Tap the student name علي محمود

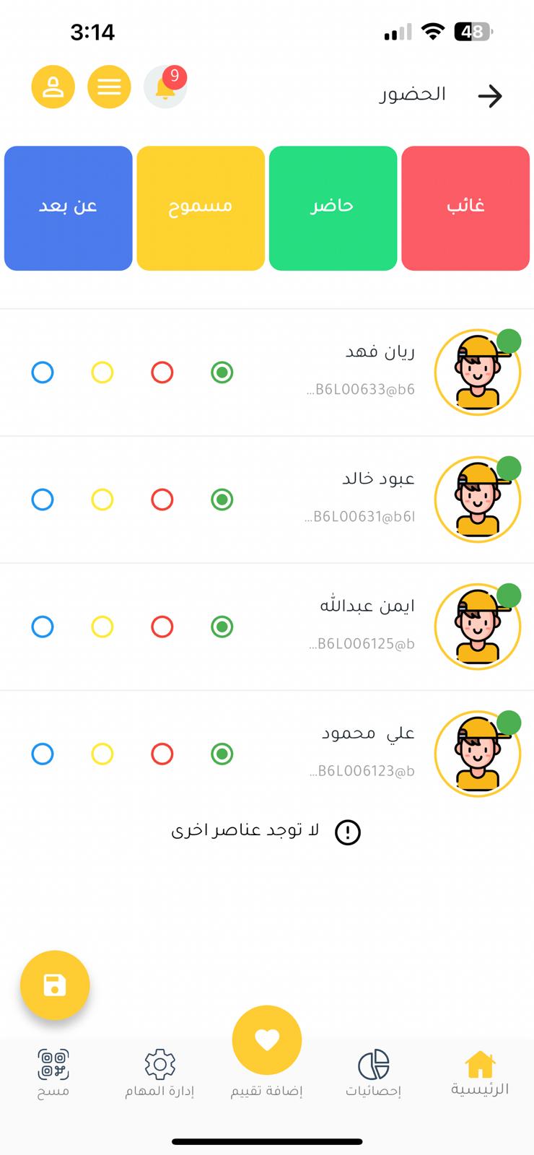(x=368, y=733)
